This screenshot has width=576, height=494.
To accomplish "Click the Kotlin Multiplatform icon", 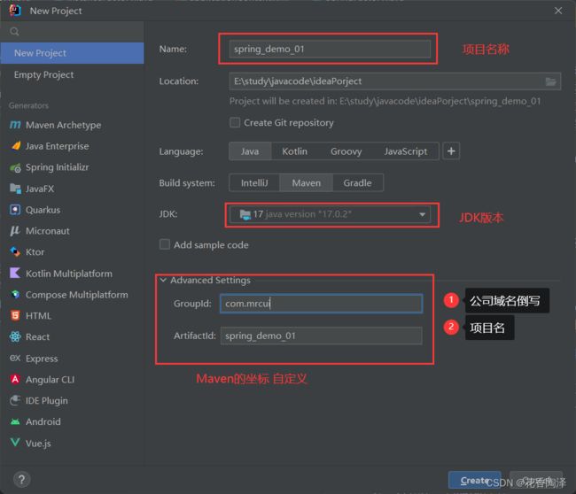I will tap(15, 273).
